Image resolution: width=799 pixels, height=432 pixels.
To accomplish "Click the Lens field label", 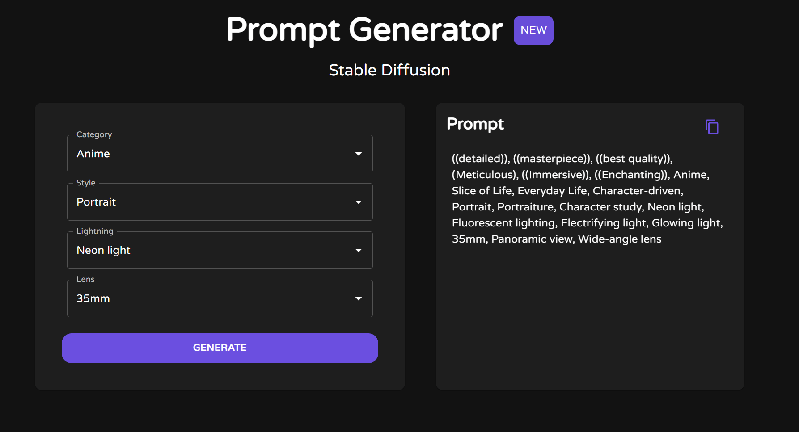I will pyautogui.click(x=85, y=279).
